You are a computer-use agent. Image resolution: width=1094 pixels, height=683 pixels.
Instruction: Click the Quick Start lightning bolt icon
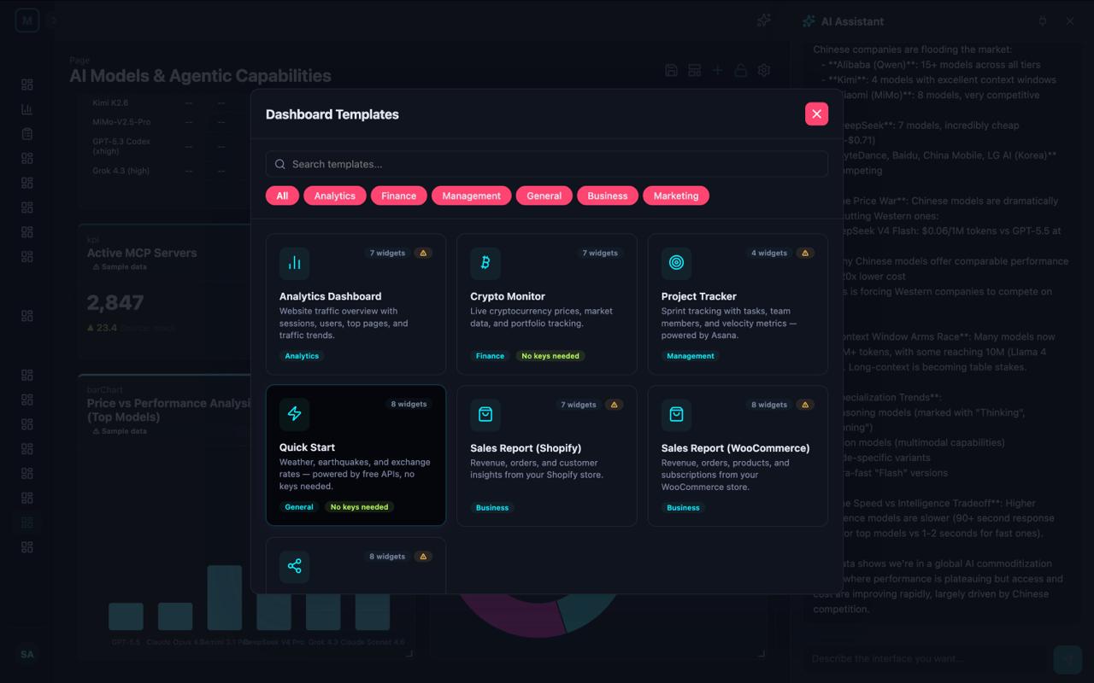[x=294, y=414]
